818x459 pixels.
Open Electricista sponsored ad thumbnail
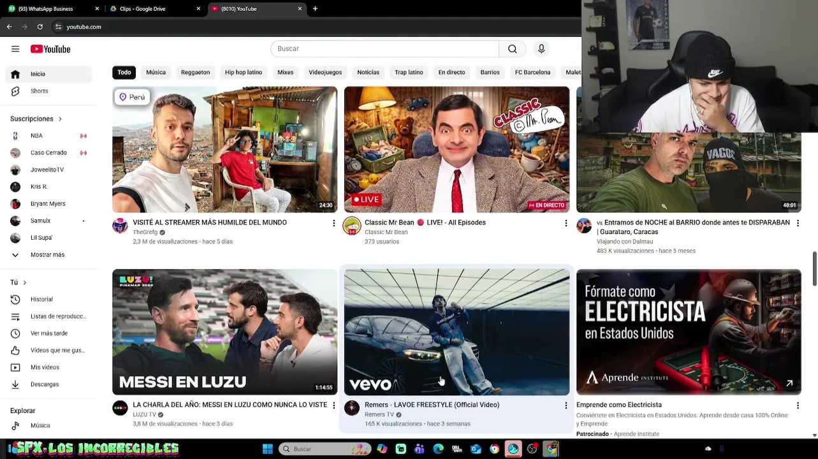click(689, 331)
